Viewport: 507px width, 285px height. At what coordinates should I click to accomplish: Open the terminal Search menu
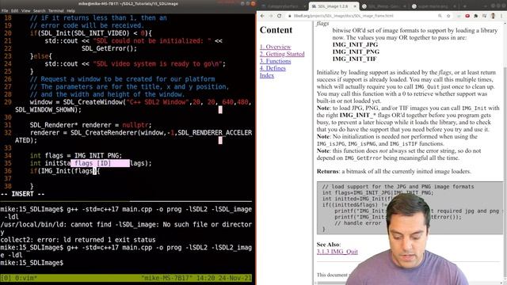pyautogui.click(x=39, y=10)
